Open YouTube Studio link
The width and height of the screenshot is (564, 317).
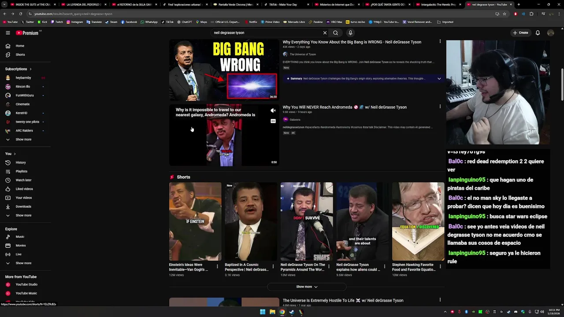point(26,284)
